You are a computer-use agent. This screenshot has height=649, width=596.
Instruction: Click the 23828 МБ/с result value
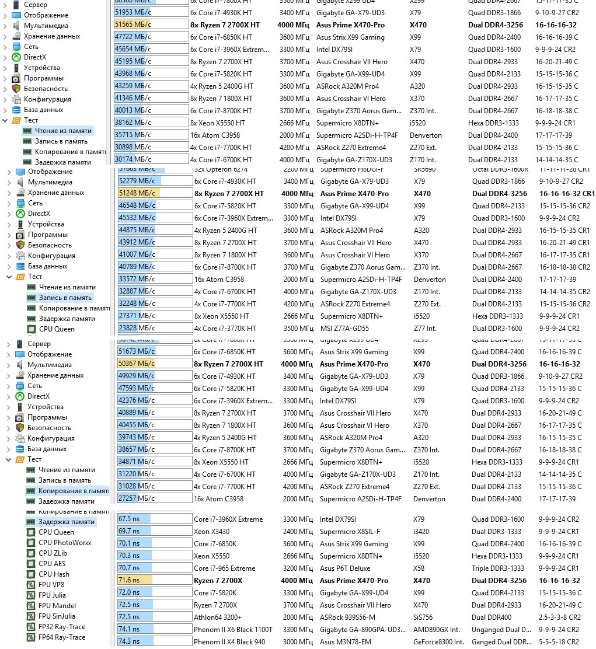(137, 328)
